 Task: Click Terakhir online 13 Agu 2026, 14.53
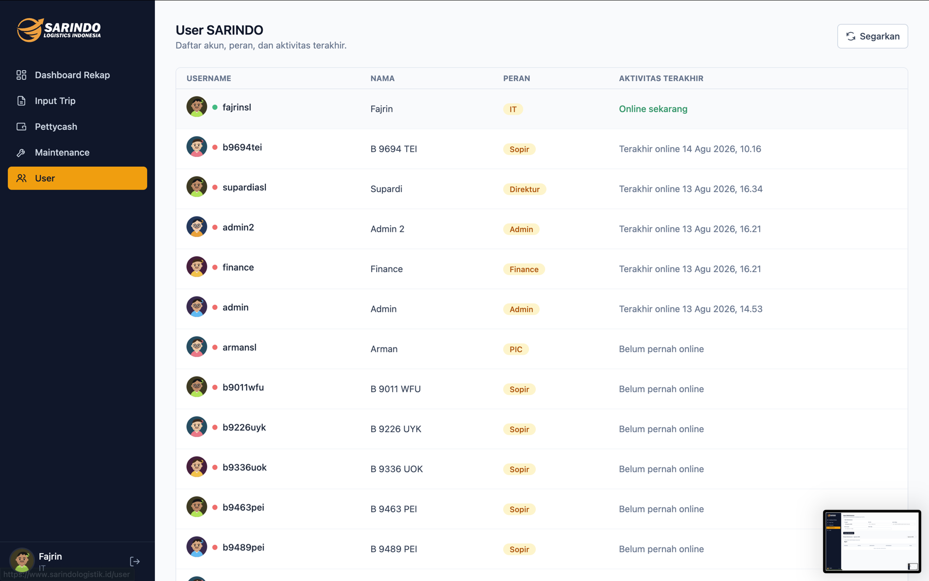(x=691, y=309)
